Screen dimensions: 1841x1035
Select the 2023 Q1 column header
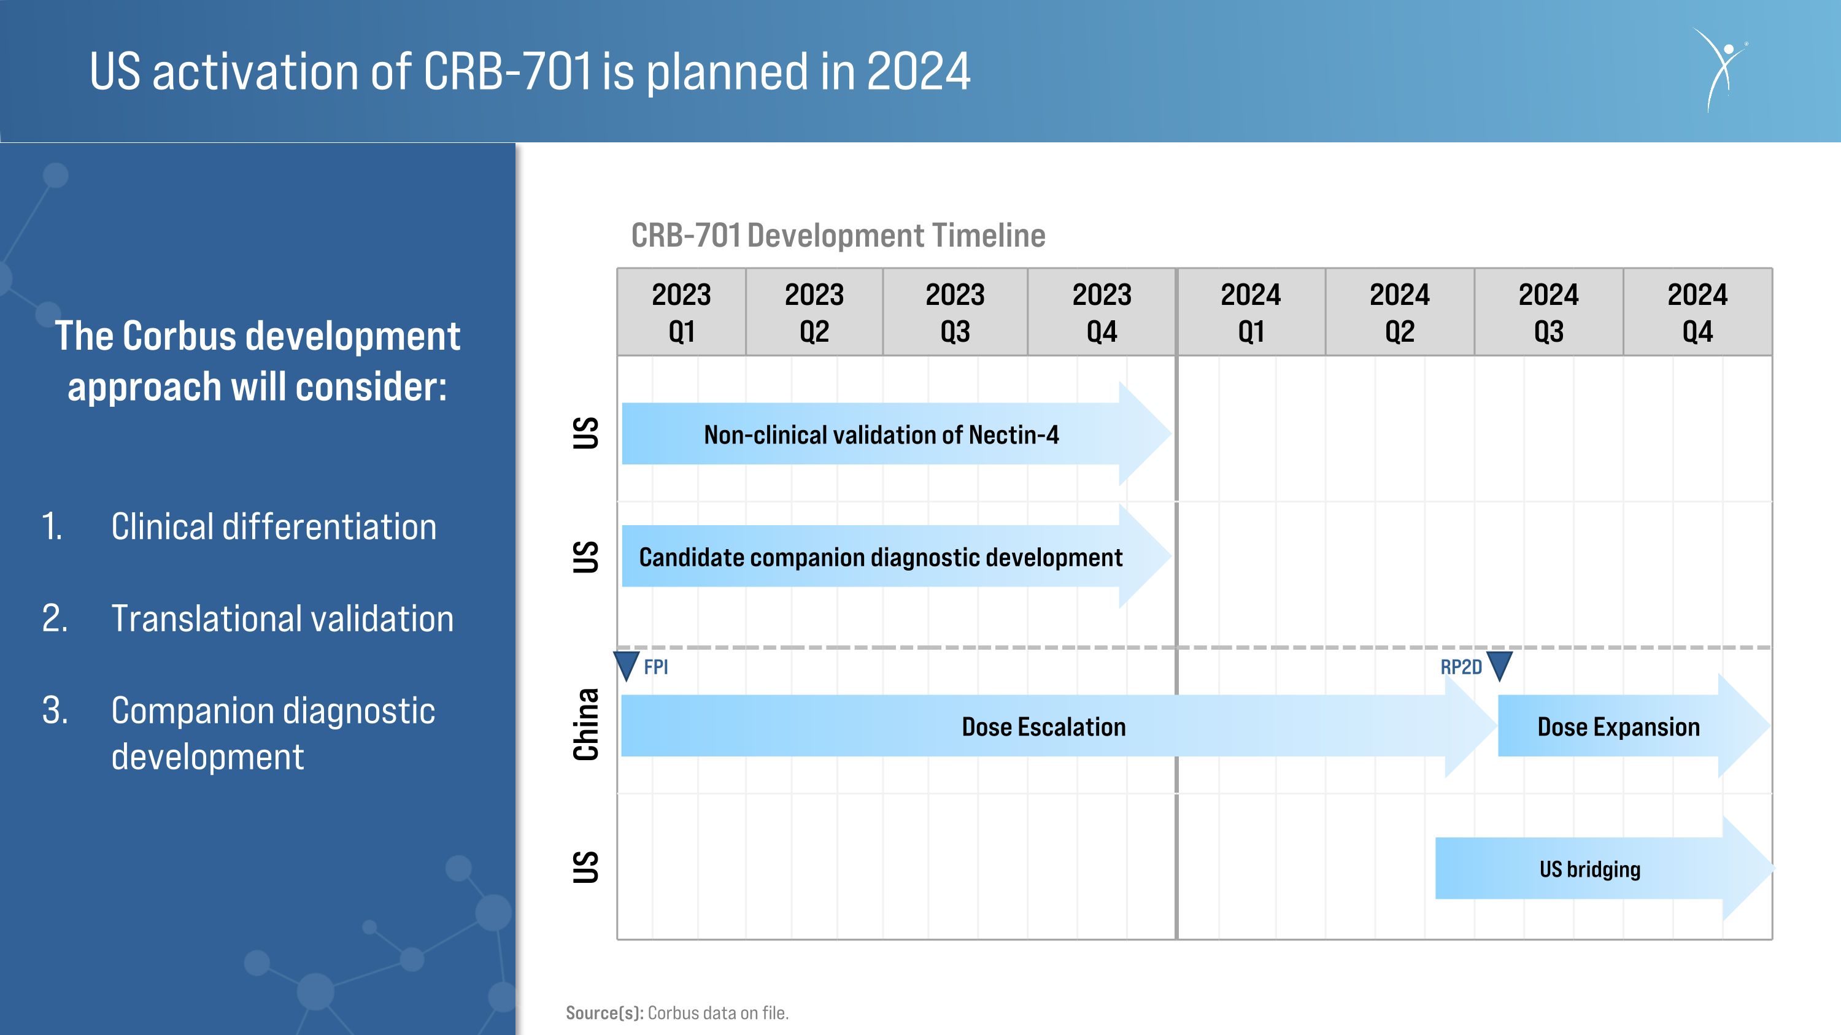pyautogui.click(x=681, y=312)
